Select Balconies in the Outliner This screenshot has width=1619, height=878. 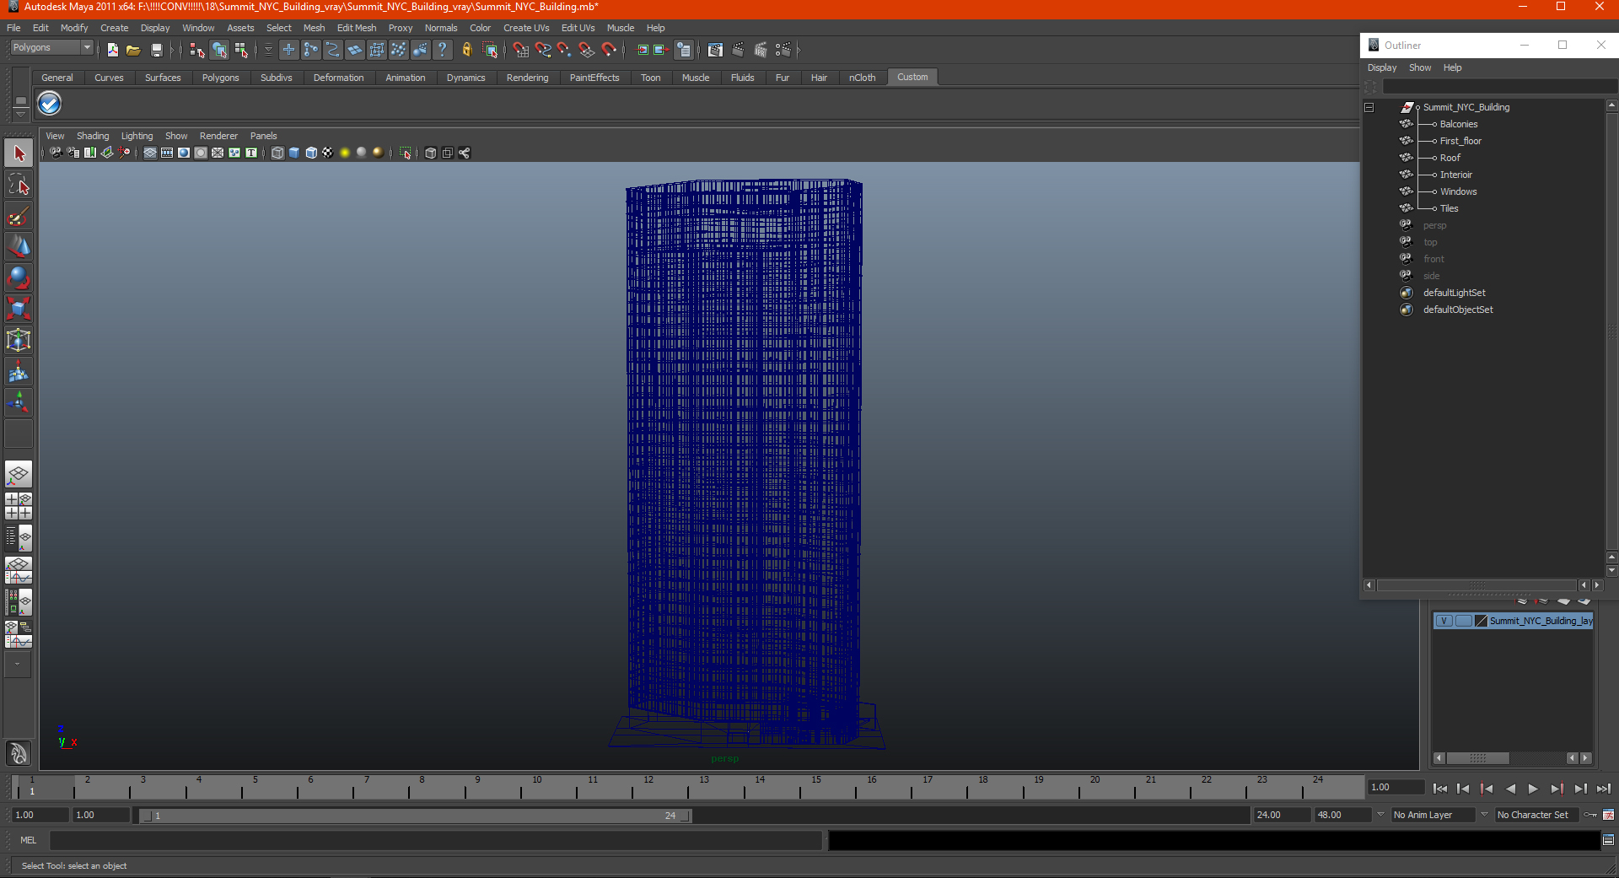[1459, 124]
